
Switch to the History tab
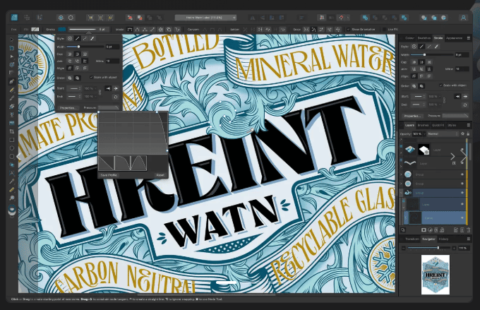pyautogui.click(x=443, y=239)
